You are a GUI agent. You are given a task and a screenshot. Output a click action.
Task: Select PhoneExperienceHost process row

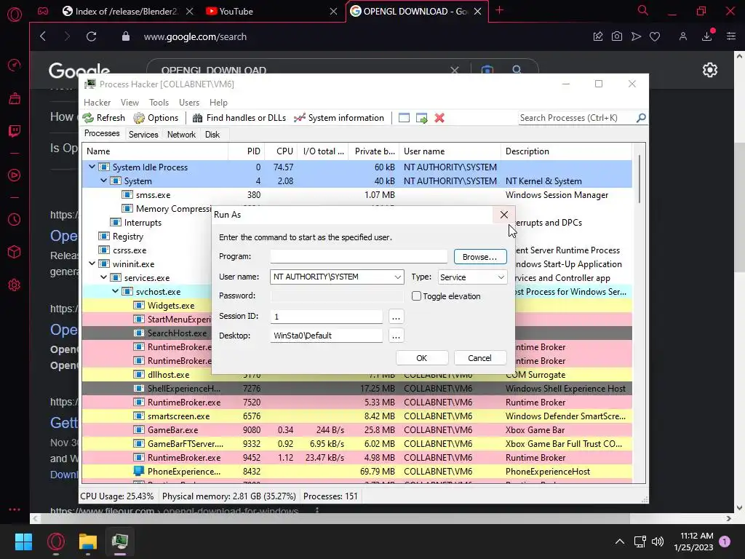click(x=356, y=472)
